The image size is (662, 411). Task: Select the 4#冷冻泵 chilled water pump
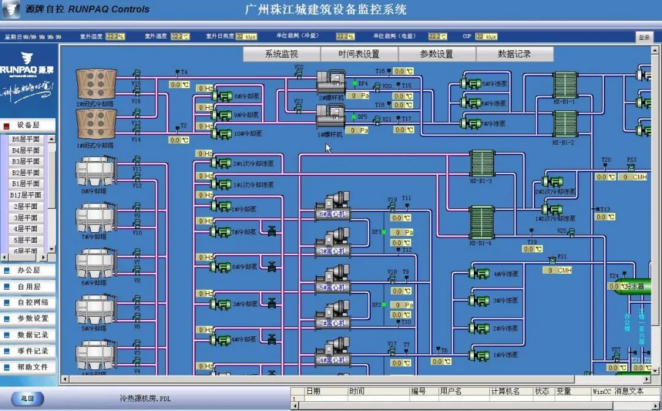point(479,274)
